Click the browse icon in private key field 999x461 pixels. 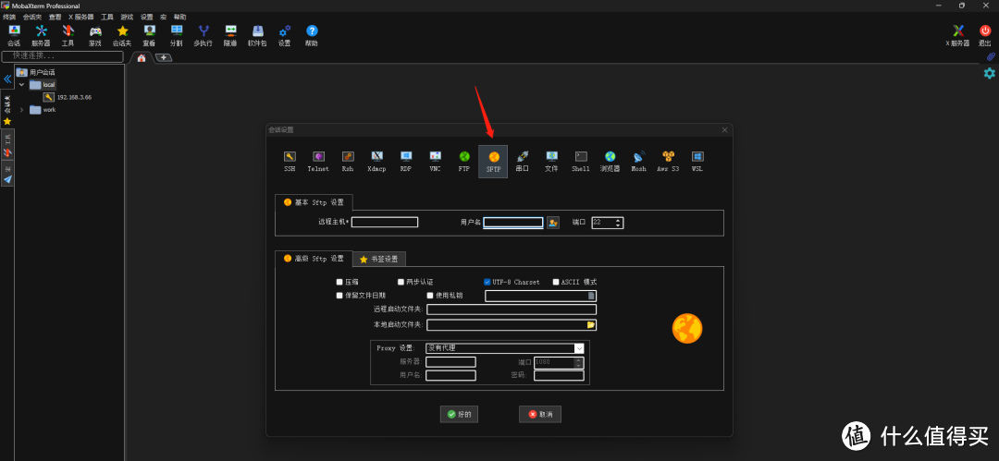click(x=591, y=296)
